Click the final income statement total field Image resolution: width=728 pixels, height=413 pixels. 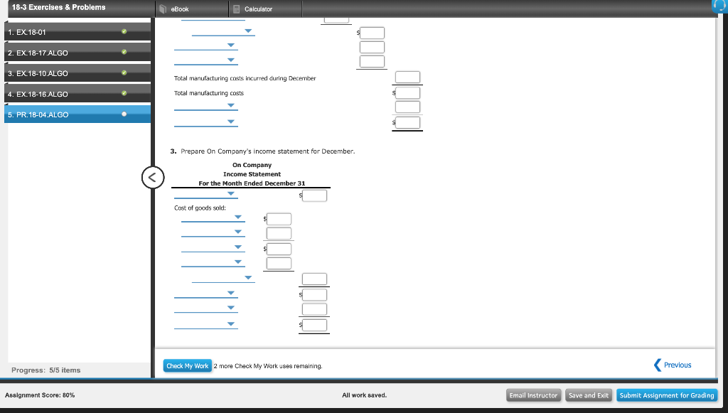coord(314,326)
